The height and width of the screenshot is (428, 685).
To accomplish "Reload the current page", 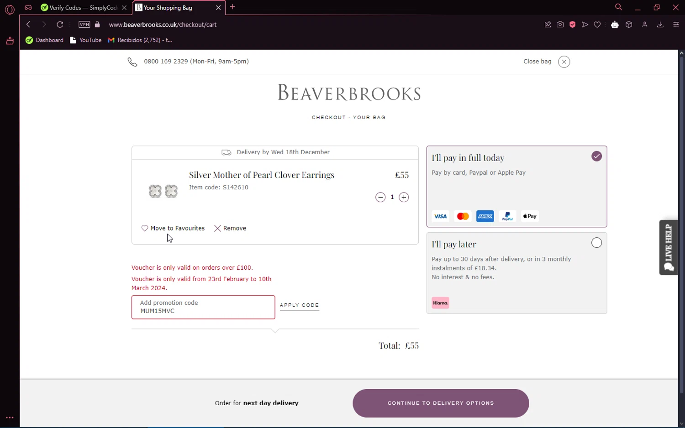I will tap(60, 25).
